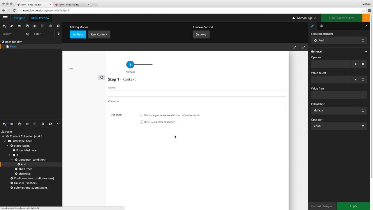Click the Name input field in form
The width and height of the screenshot is (373, 210).
(x=197, y=93)
